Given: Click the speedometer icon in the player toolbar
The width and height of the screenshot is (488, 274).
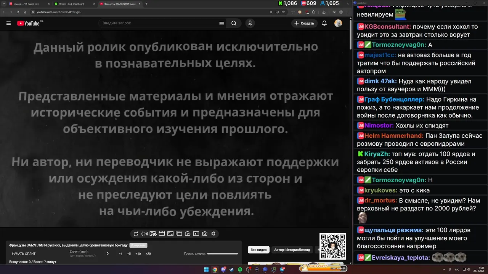Looking at the screenshot, I should point(188,234).
